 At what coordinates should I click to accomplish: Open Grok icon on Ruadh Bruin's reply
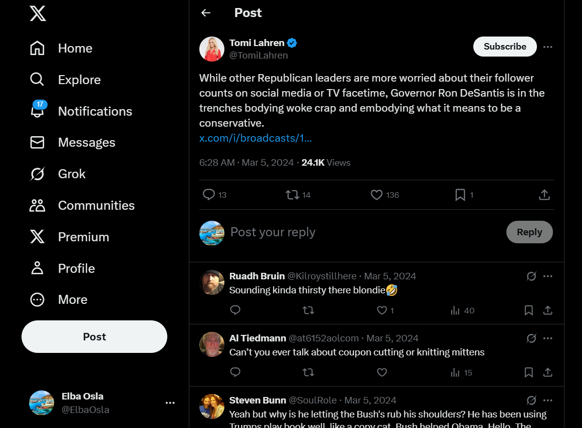pos(531,276)
